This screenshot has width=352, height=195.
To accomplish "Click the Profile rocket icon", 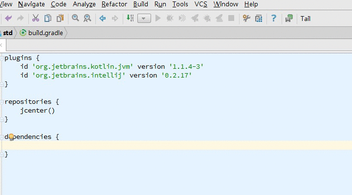I will coord(195,18).
